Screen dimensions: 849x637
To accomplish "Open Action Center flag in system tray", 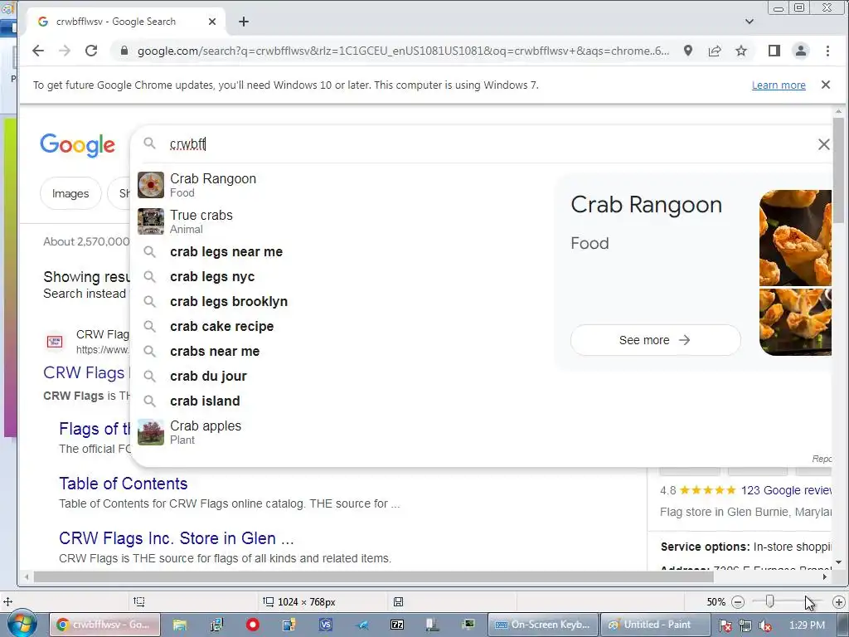I will [x=725, y=625].
